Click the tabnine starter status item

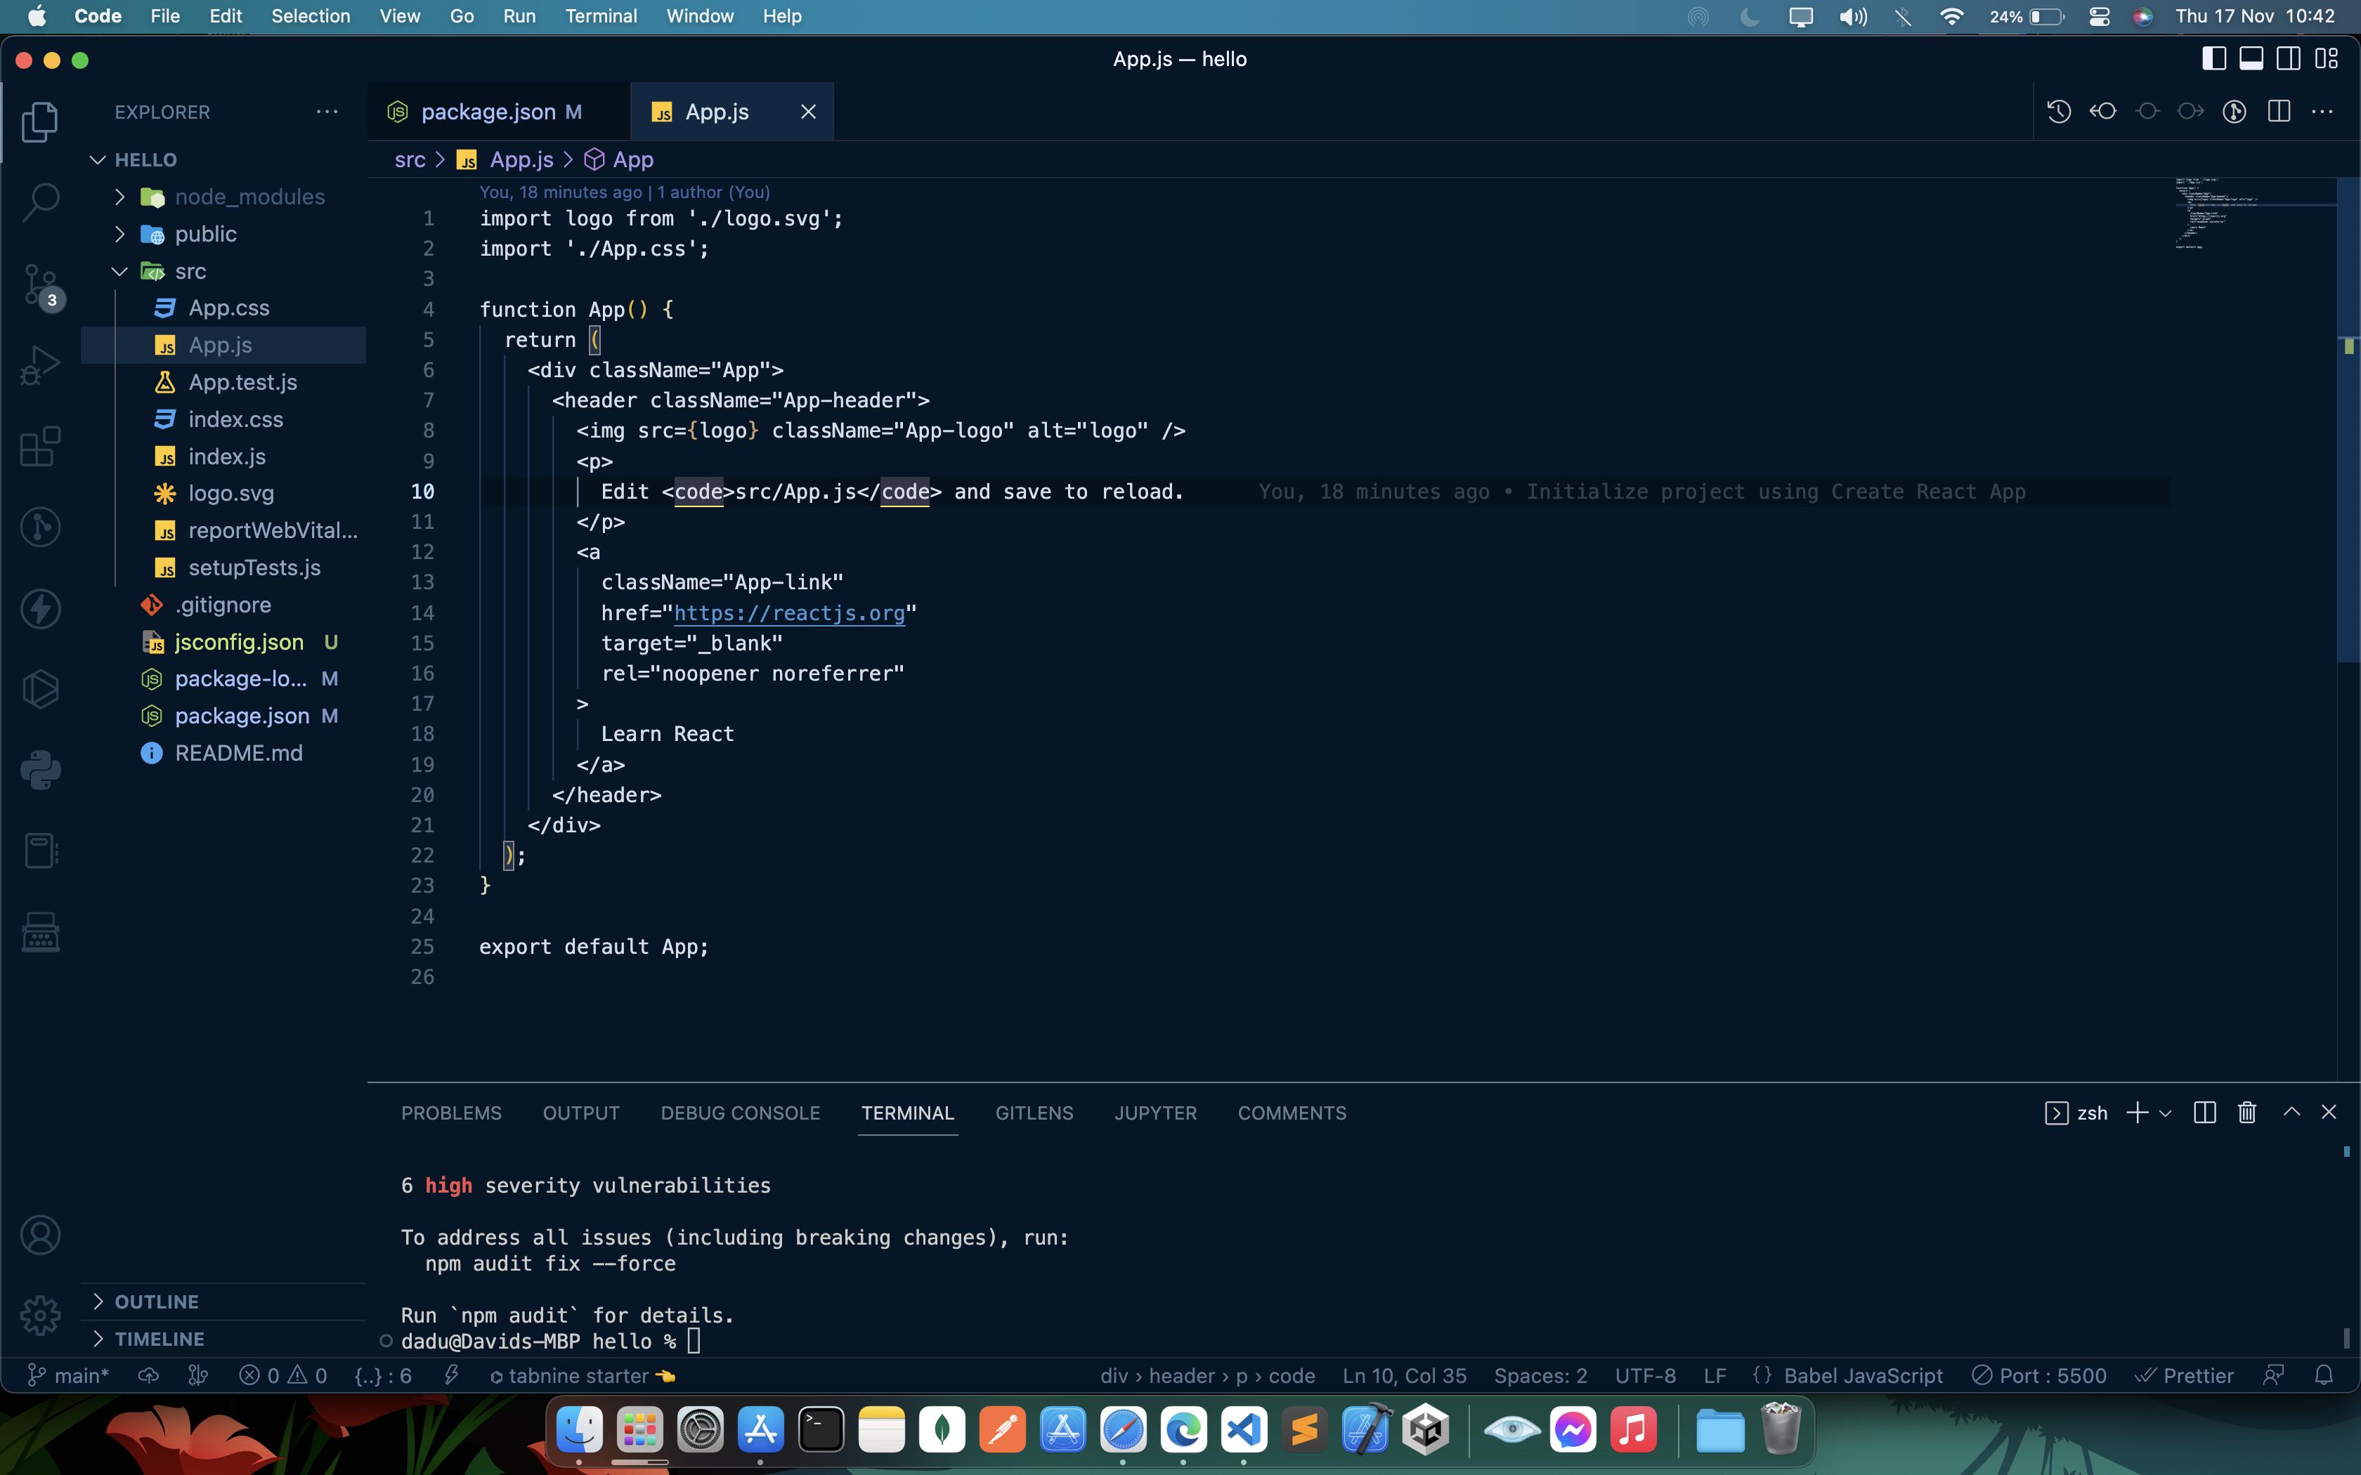583,1375
